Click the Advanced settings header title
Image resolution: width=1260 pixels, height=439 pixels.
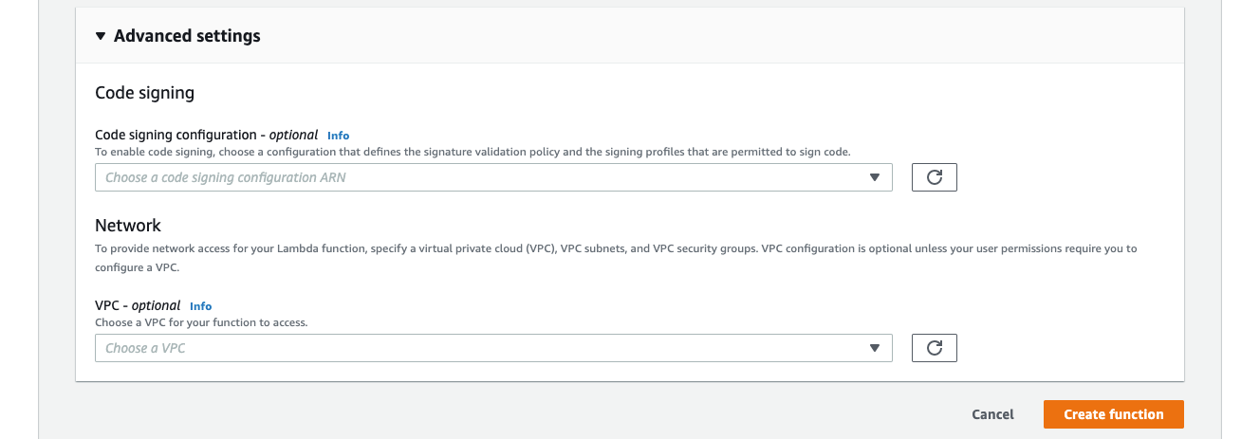point(187,36)
